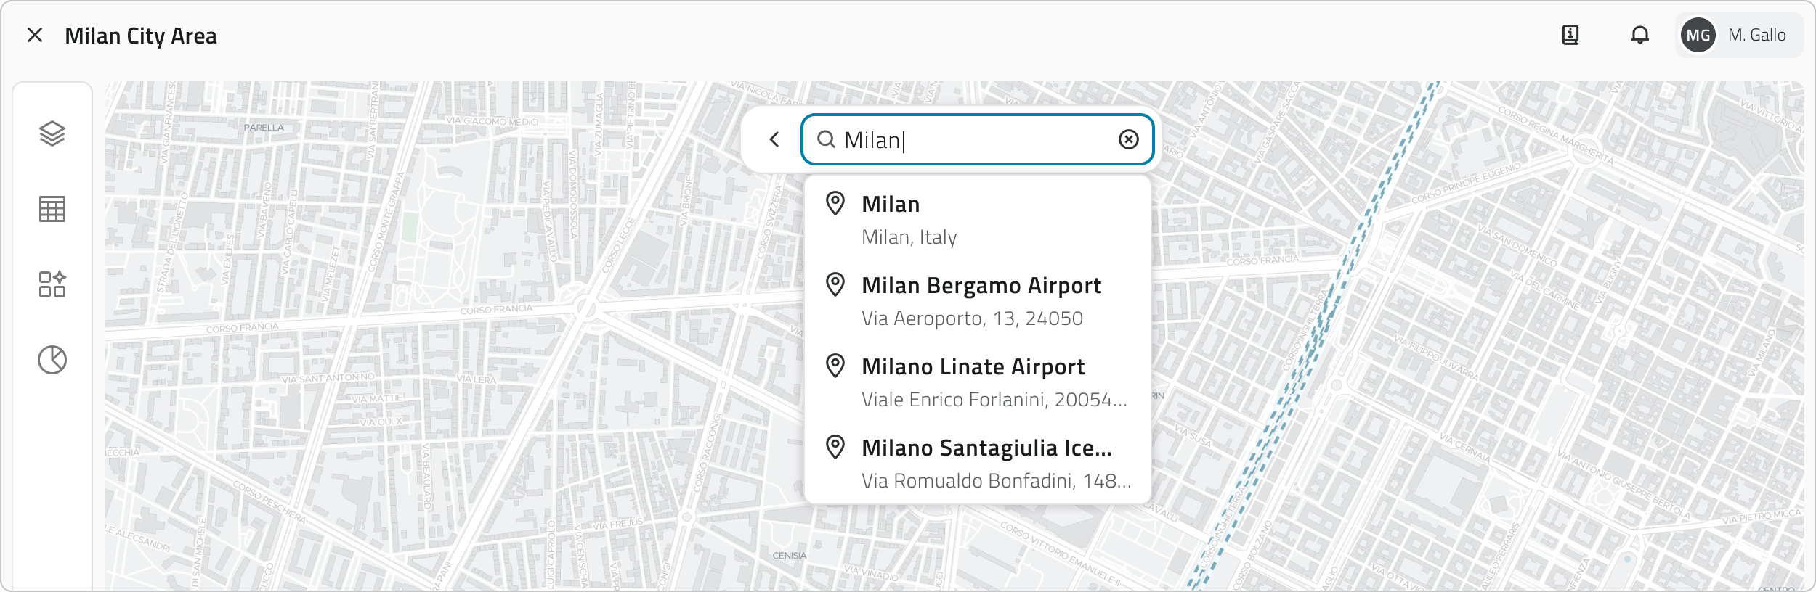The width and height of the screenshot is (1816, 592).
Task: Go back using the search chevron
Action: pyautogui.click(x=774, y=139)
